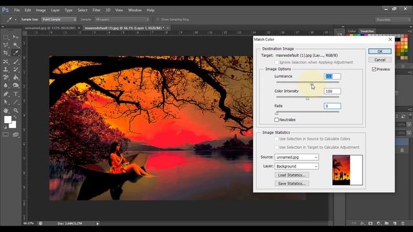Open the Image menu
Screen dimensions: 413x232
41,10
